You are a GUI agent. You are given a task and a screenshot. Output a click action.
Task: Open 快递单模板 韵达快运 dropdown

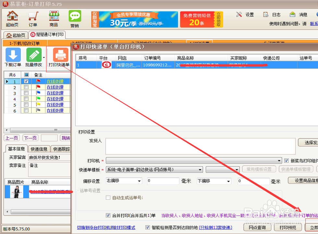(x=200, y=170)
